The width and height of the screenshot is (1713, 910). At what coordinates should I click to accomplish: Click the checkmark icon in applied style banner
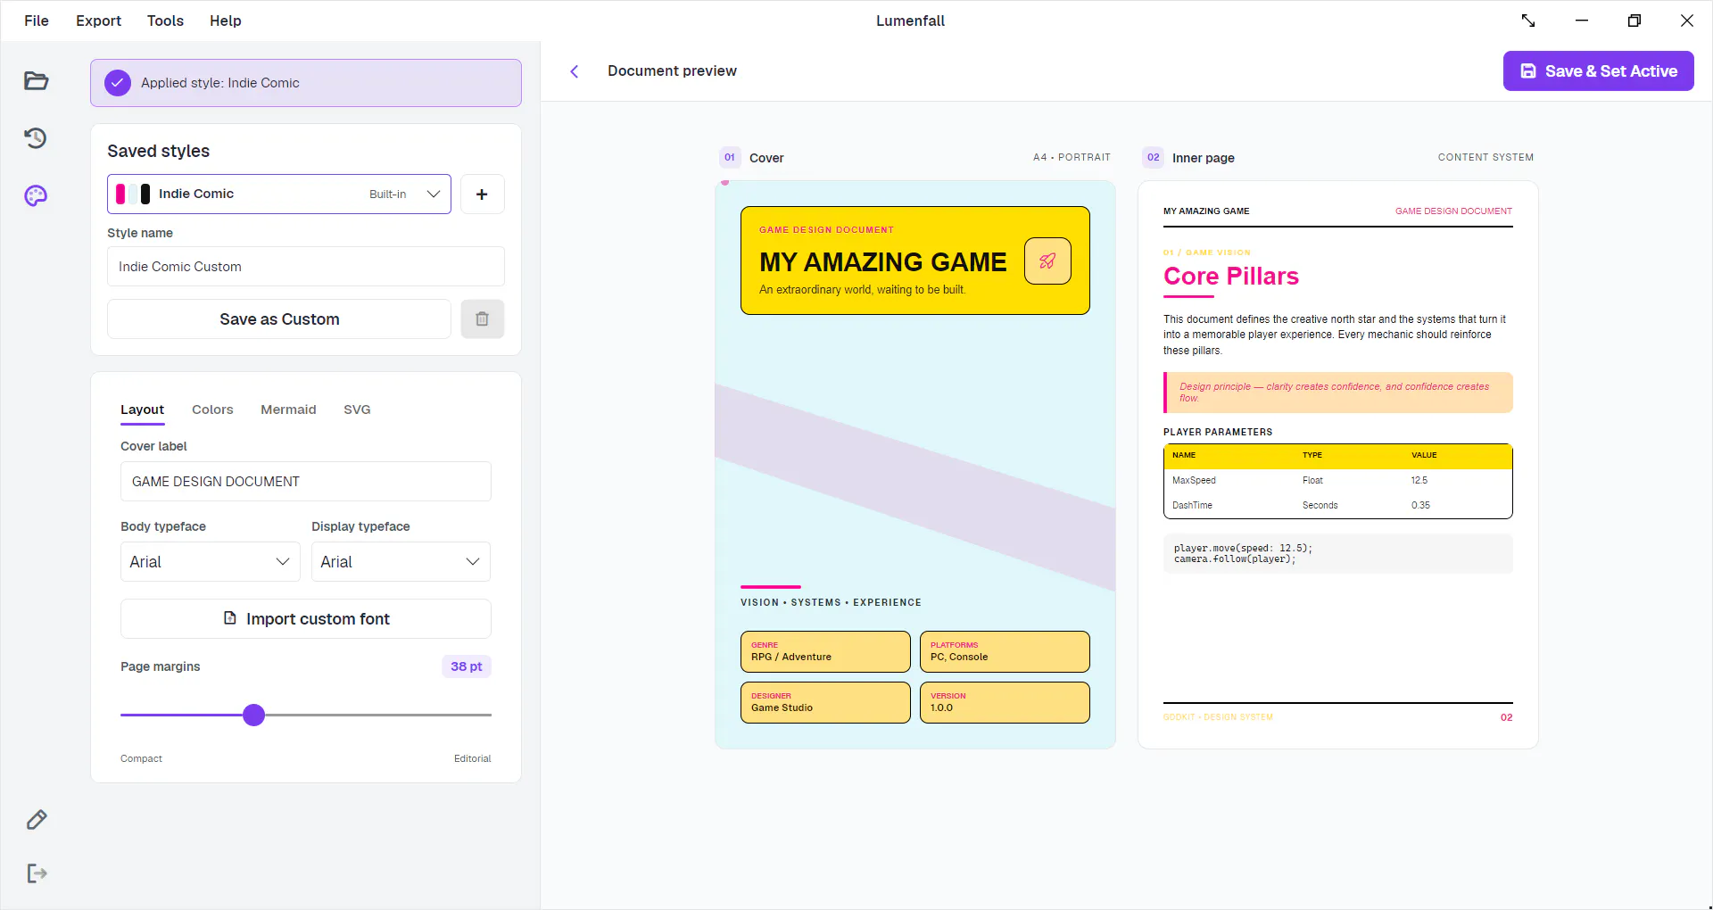click(118, 83)
